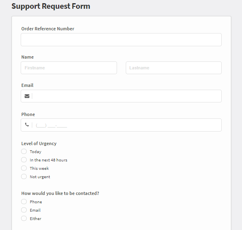242x230 pixels.
Task: Click the Level of Urgency label
Action: click(39, 144)
